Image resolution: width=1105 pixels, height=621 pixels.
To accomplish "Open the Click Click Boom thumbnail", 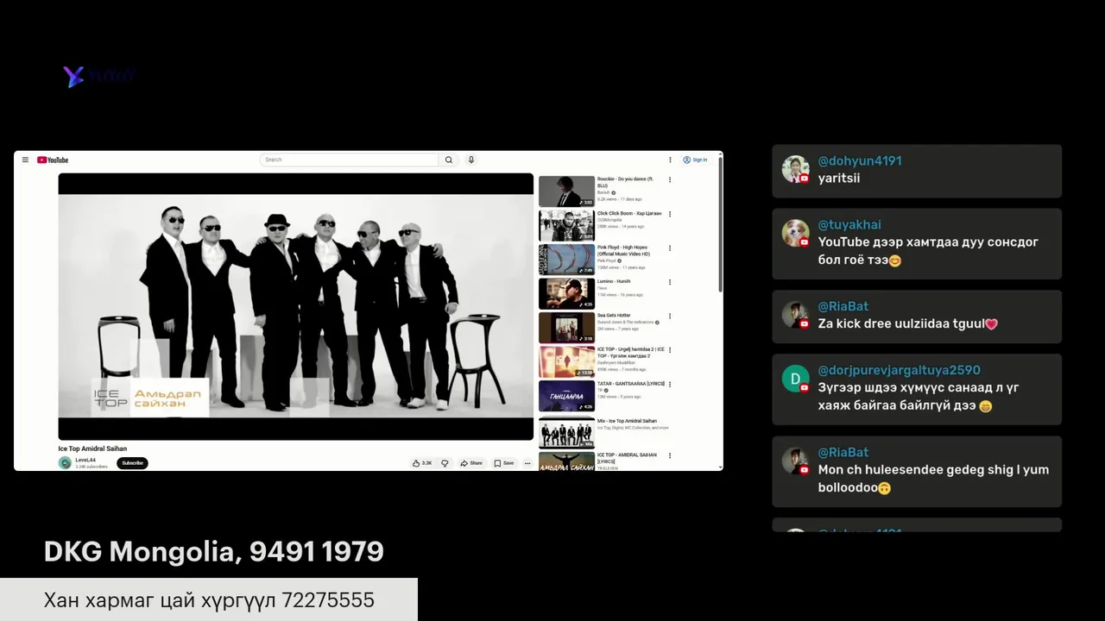I will [566, 226].
